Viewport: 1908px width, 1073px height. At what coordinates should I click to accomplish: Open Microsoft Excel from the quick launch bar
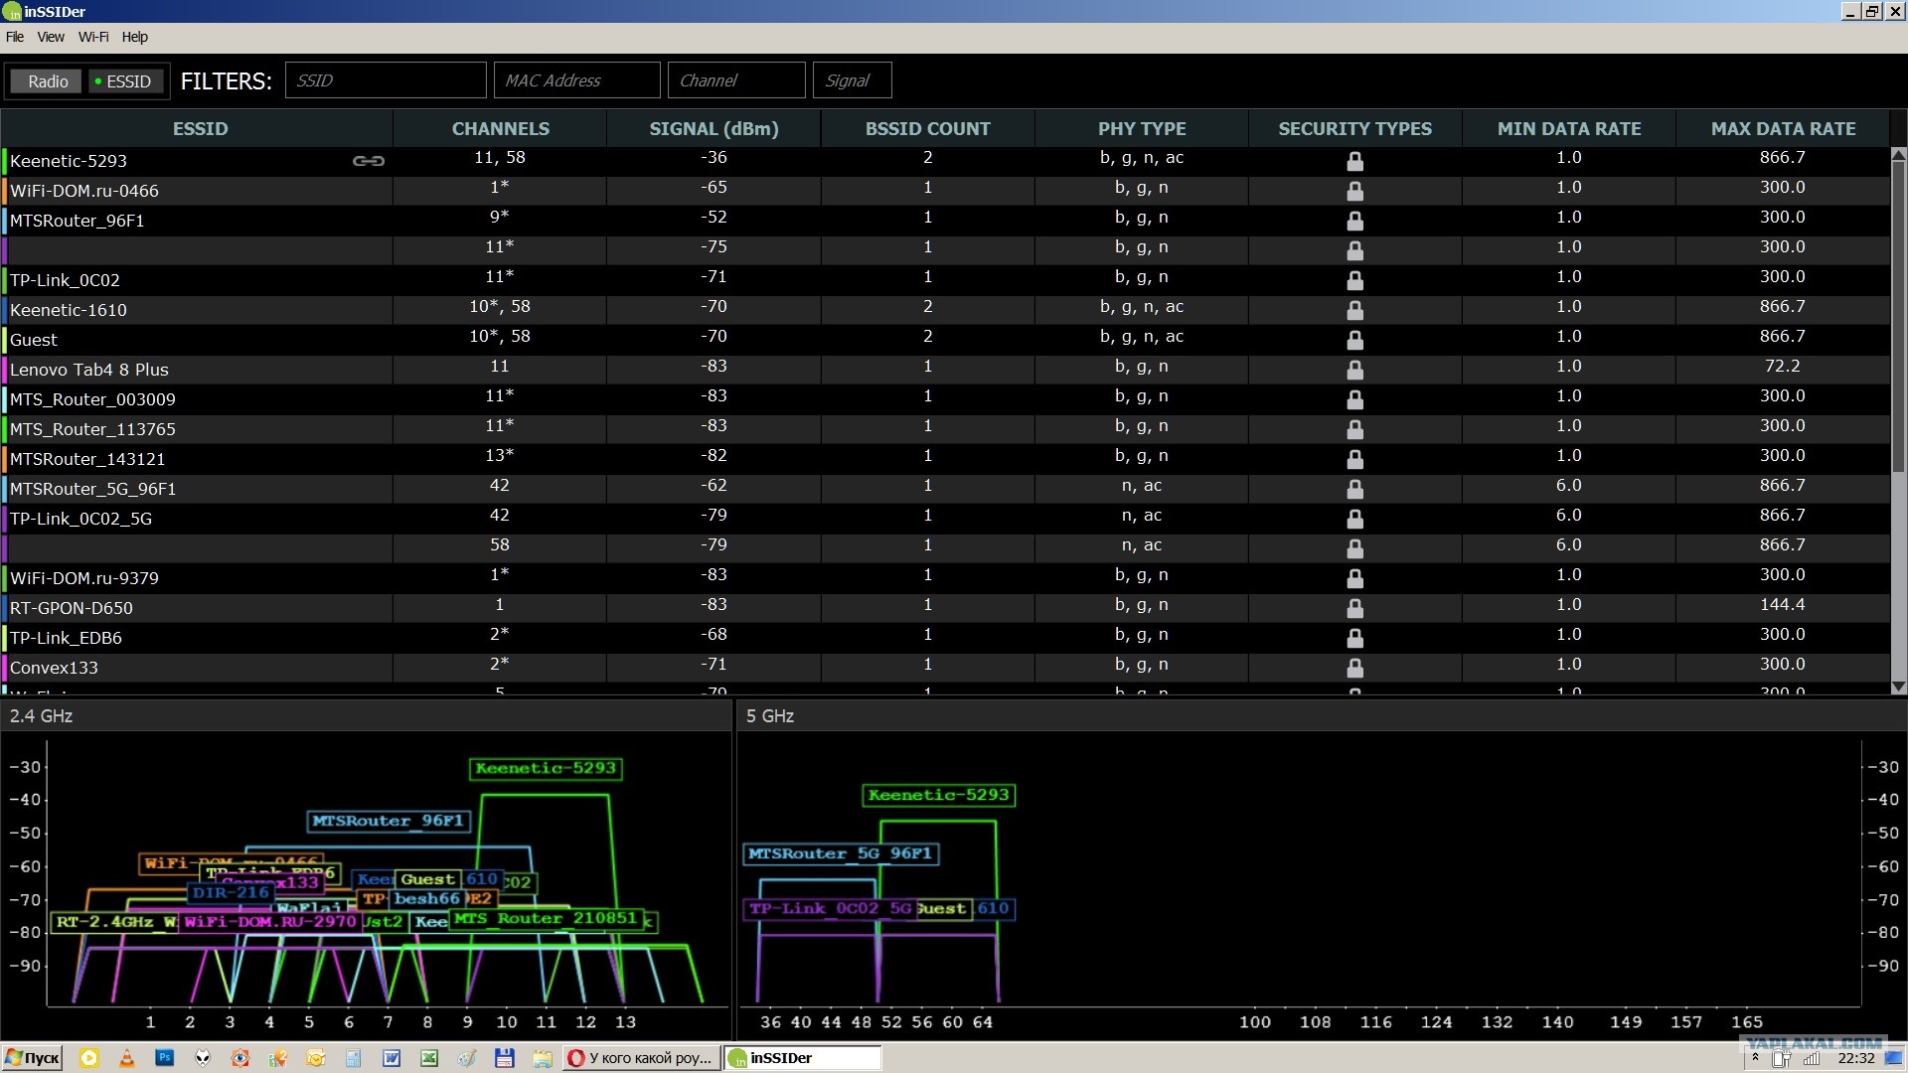coord(429,1058)
